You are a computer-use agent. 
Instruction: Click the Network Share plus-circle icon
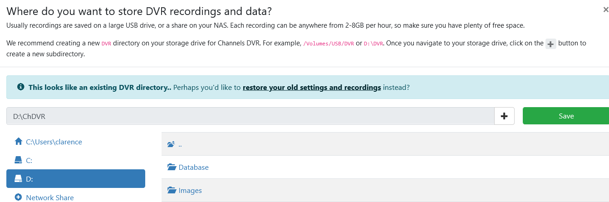tap(19, 197)
